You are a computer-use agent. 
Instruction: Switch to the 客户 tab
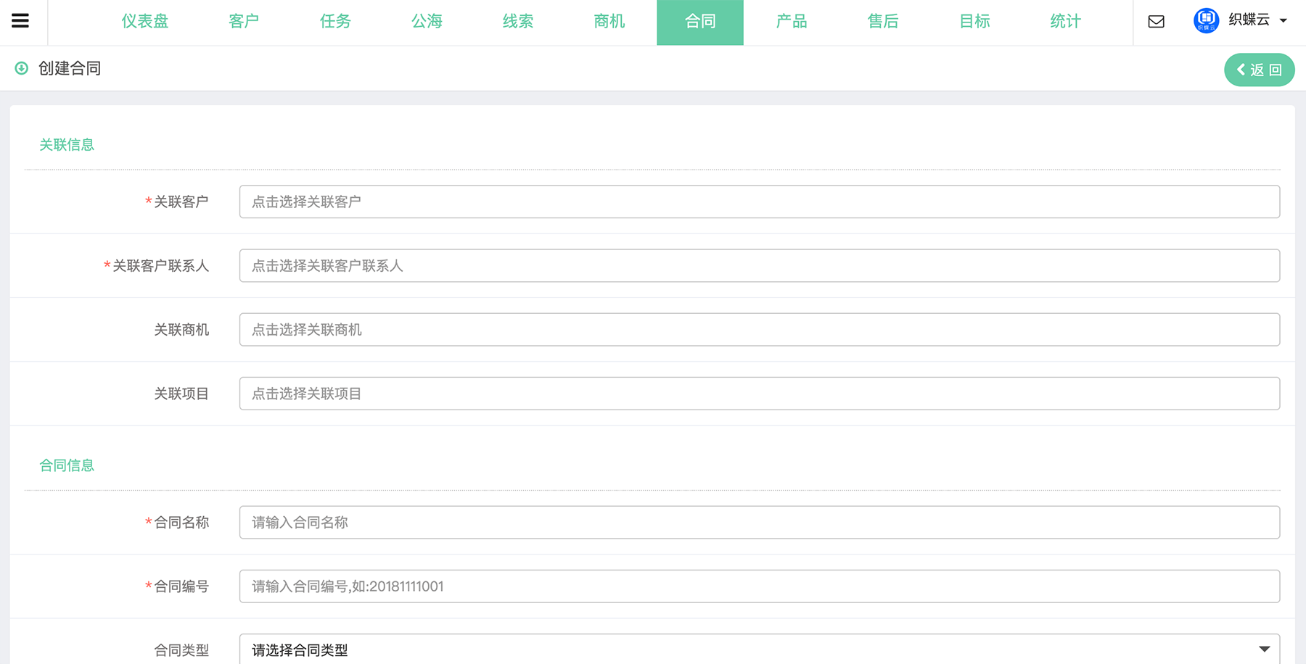pyautogui.click(x=244, y=22)
